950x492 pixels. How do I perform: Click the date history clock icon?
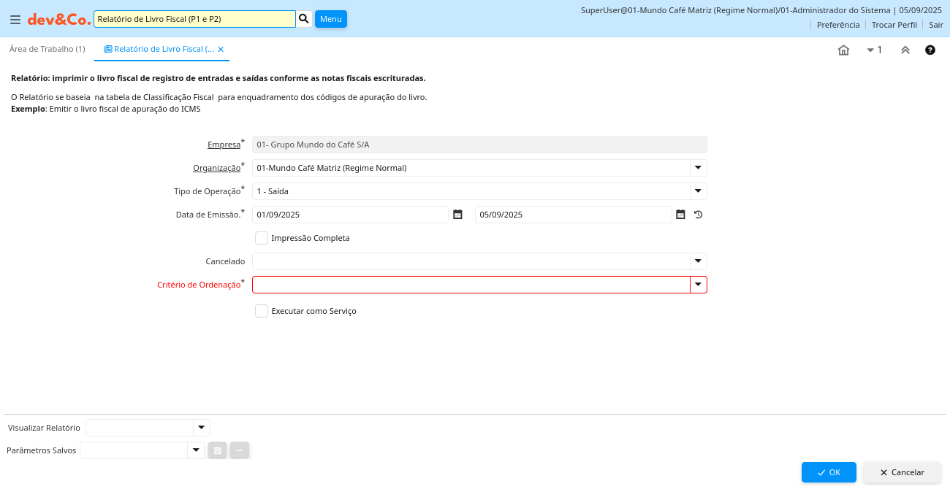pyautogui.click(x=698, y=215)
